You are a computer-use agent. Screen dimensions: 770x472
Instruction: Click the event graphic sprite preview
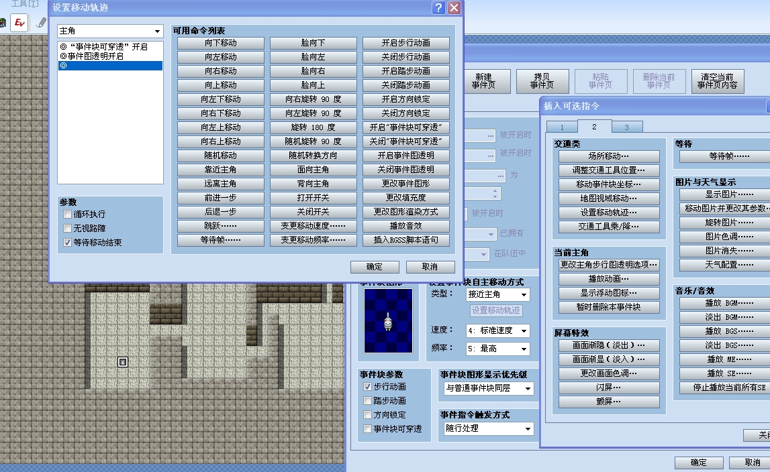388,321
